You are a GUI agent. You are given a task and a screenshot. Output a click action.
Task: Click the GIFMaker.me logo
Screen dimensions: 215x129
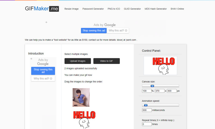42,9
